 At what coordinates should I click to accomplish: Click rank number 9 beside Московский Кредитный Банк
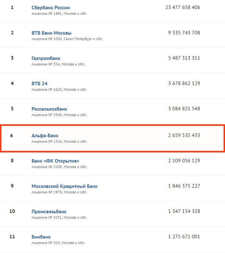[12, 186]
